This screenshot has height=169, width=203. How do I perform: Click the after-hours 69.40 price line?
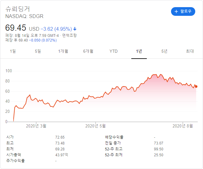pyautogui.click(x=31, y=40)
